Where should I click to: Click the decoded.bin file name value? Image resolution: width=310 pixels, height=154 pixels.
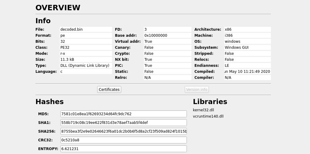point(85,29)
